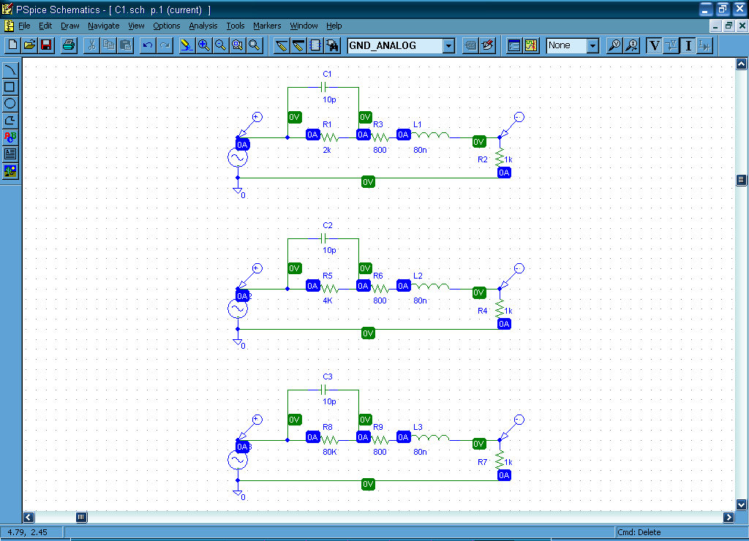Print the schematic
This screenshot has height=541, width=749.
69,45
